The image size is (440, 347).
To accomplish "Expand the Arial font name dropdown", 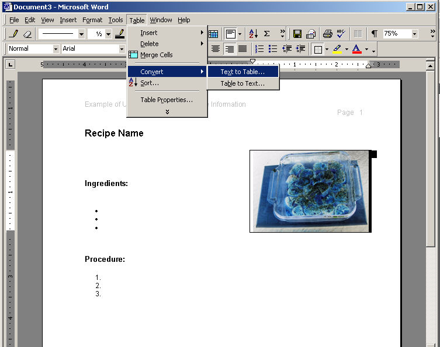I will point(122,49).
